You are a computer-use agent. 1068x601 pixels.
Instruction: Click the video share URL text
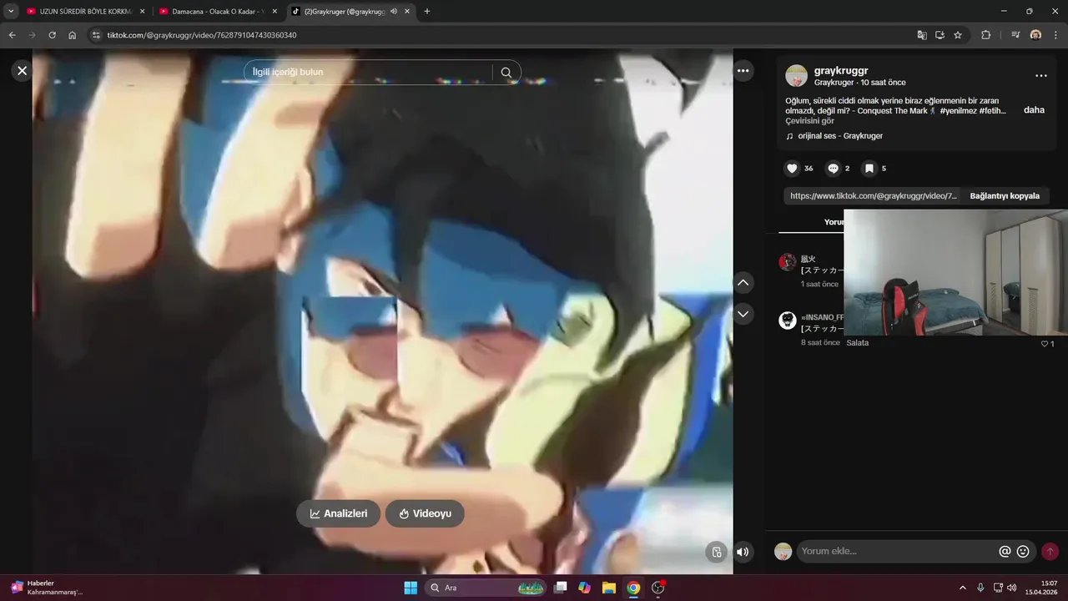click(874, 196)
